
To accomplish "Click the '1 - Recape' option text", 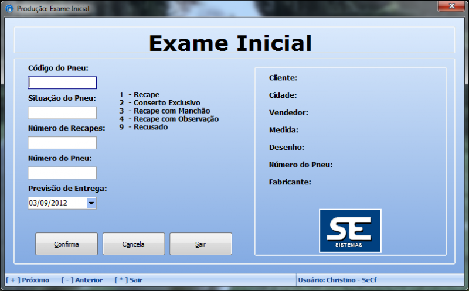I will pos(140,94).
